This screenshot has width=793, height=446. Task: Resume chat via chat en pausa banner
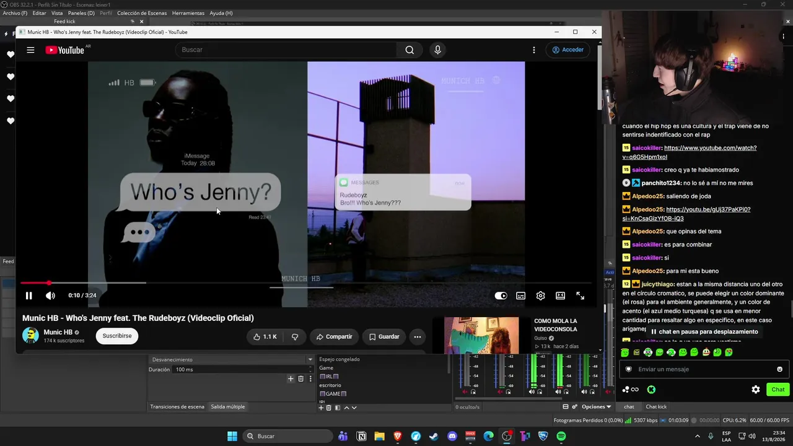tap(703, 331)
